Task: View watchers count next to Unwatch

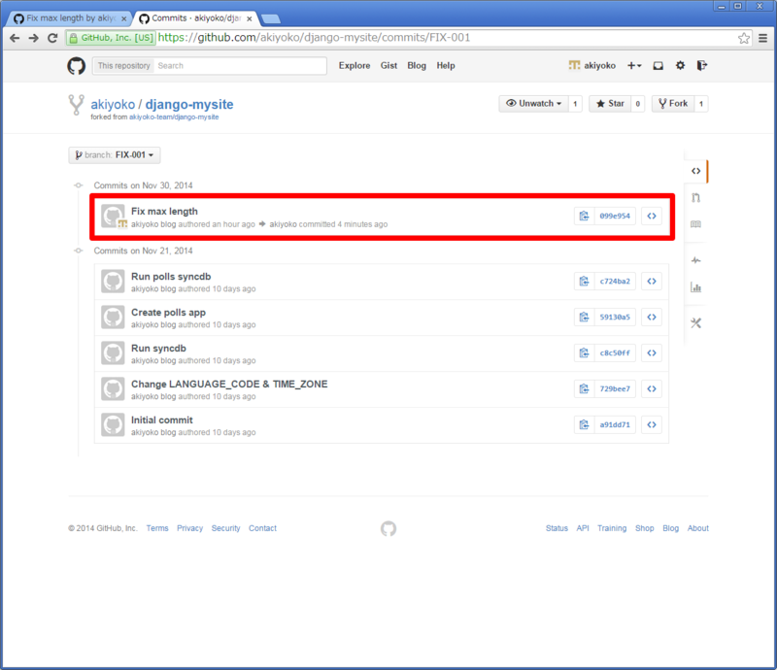Action: coord(575,104)
